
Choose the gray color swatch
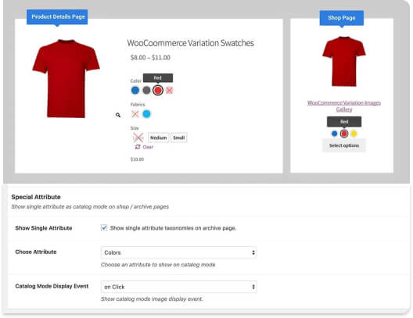(x=146, y=91)
